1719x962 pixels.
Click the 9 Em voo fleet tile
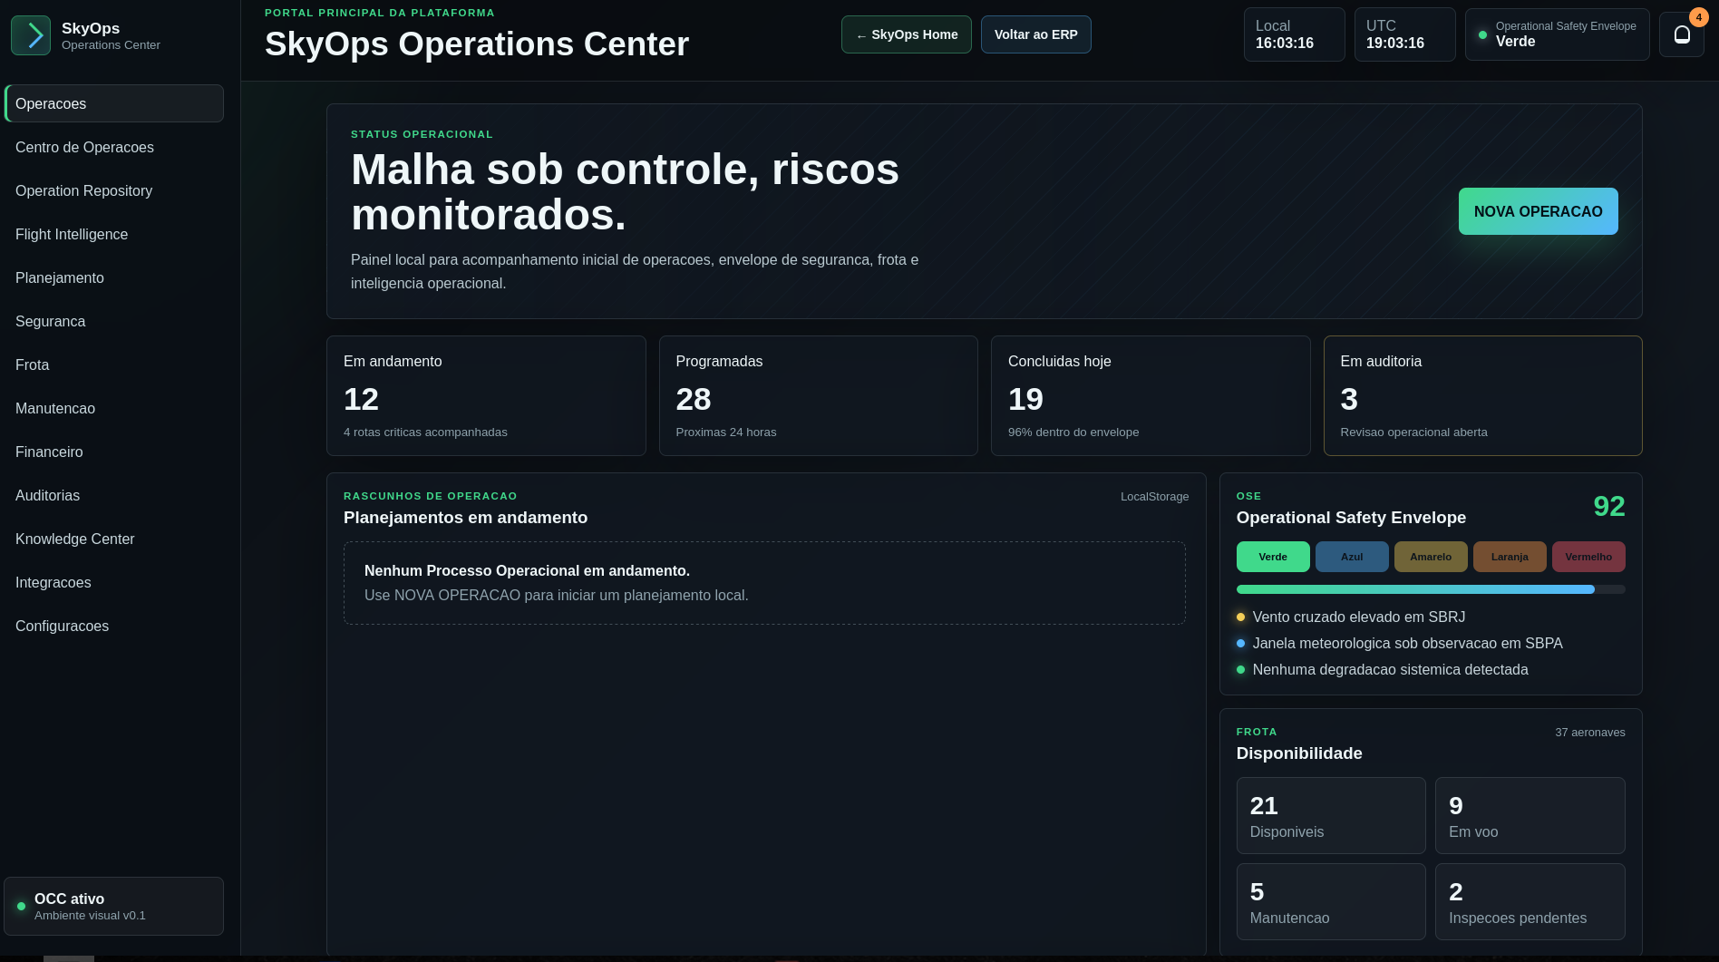click(x=1530, y=815)
